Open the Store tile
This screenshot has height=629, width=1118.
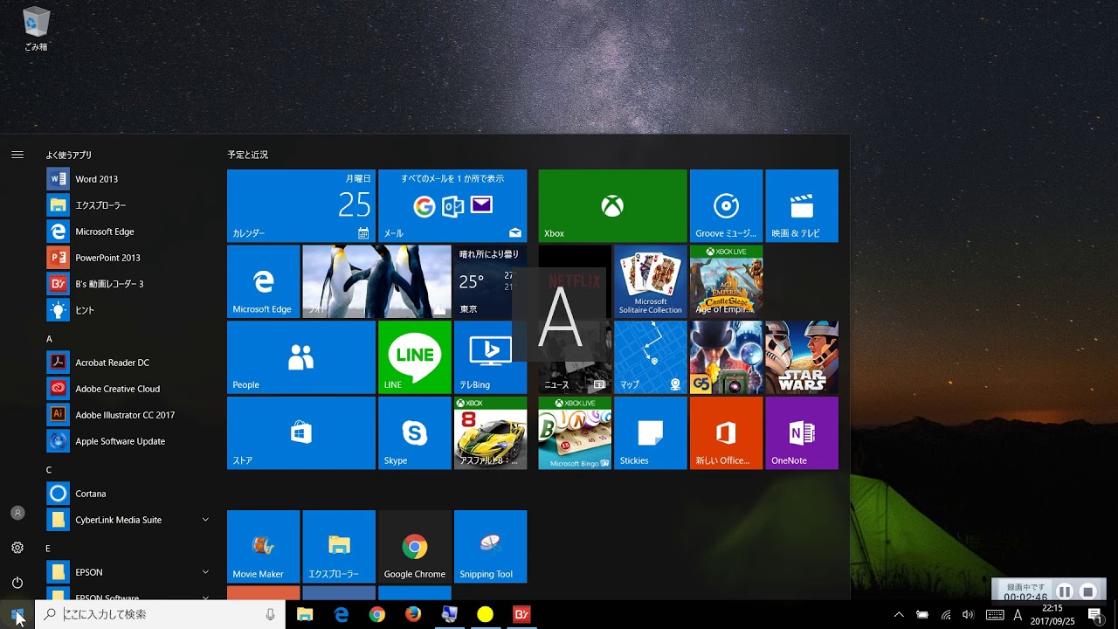[x=301, y=433]
